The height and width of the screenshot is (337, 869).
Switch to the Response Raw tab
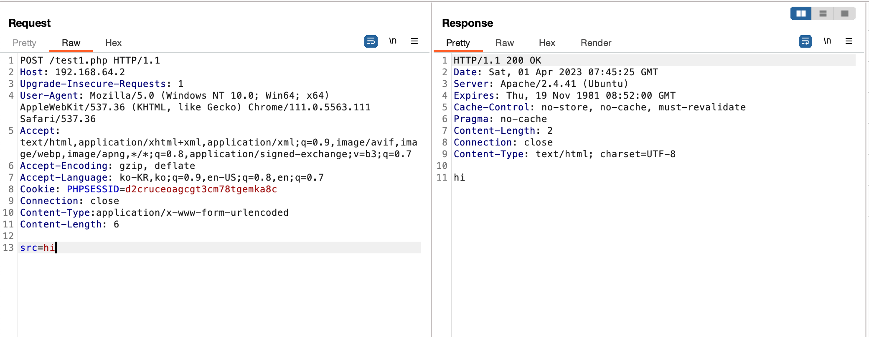pos(505,43)
